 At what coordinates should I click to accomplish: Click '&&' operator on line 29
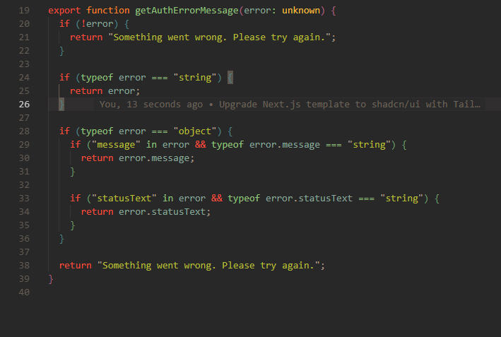[201, 145]
